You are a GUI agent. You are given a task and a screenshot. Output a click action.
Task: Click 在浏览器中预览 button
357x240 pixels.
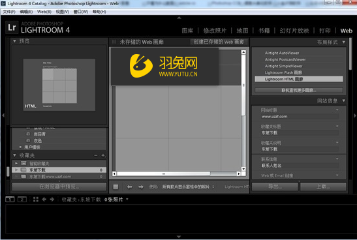(x=59, y=187)
